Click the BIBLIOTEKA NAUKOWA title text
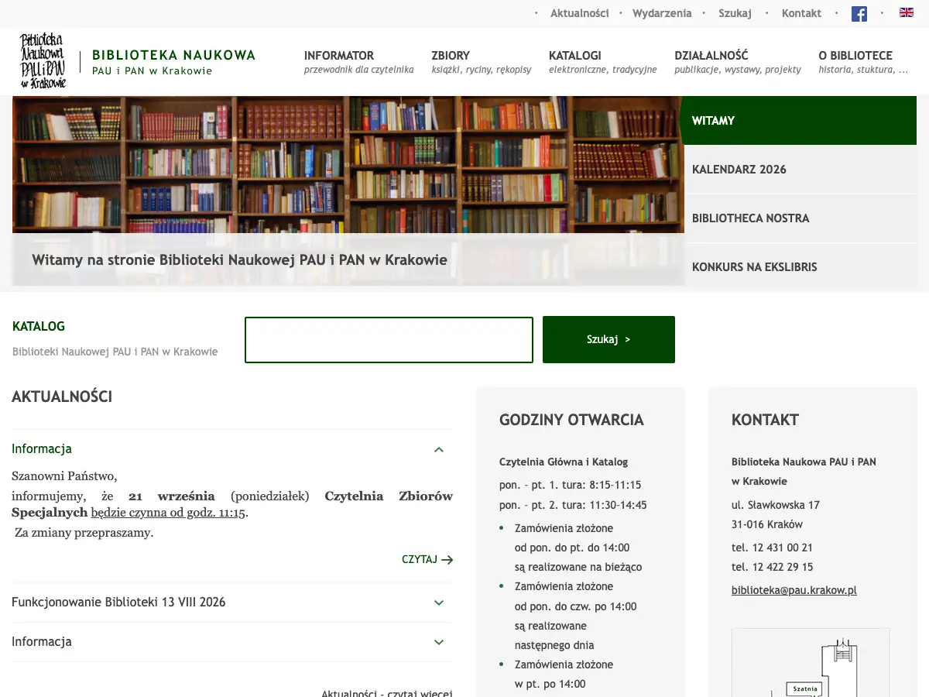Screen dimensions: 929x697 click(173, 55)
